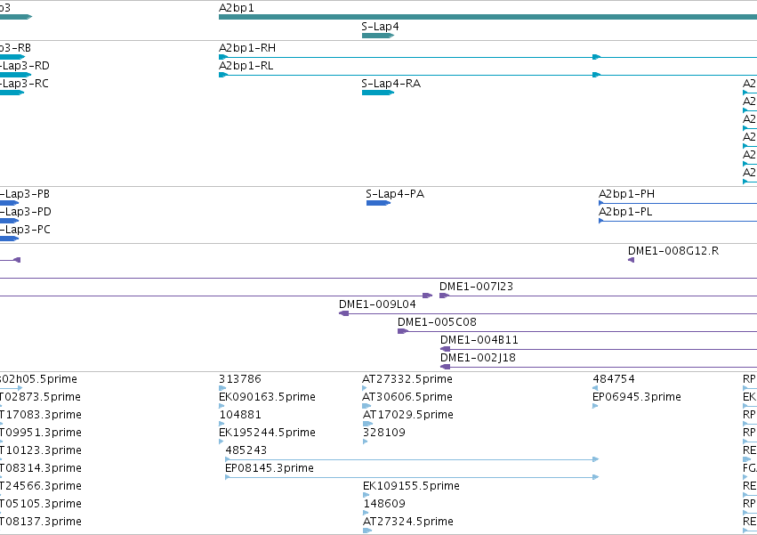Select the T09951.3prime EST label
757x535 pixels.
[x=41, y=433]
